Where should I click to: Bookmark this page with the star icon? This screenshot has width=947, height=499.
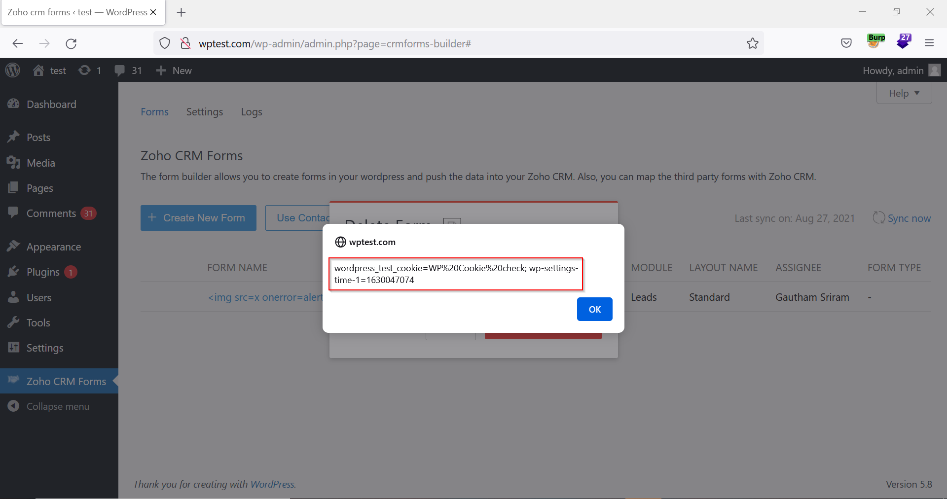(752, 43)
